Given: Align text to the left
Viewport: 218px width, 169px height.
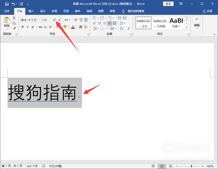Looking at the screenshot, I should click(x=95, y=23).
